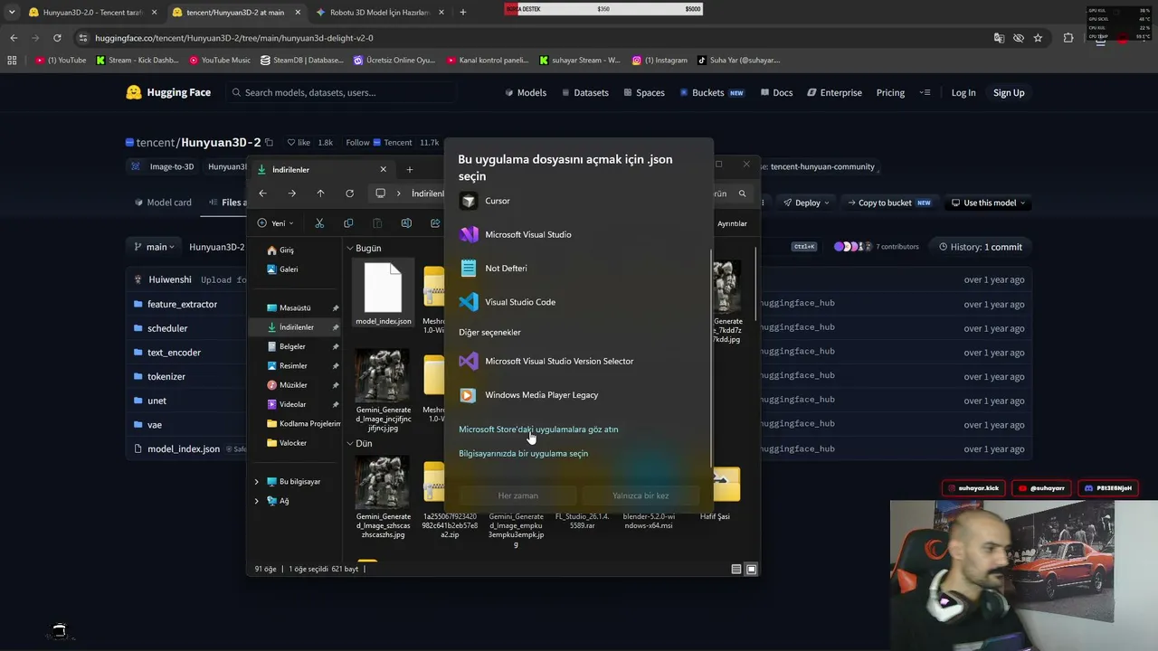Reload the Hugging Face page
Screen dimensions: 1158x651
pos(57,38)
